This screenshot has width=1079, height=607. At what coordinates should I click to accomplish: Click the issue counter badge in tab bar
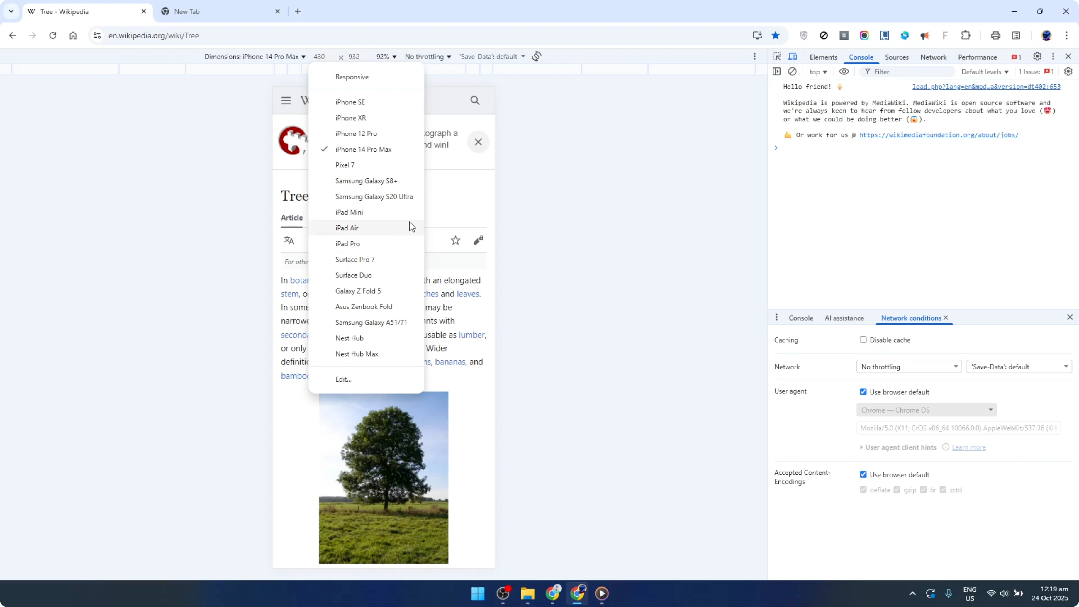[1016, 57]
